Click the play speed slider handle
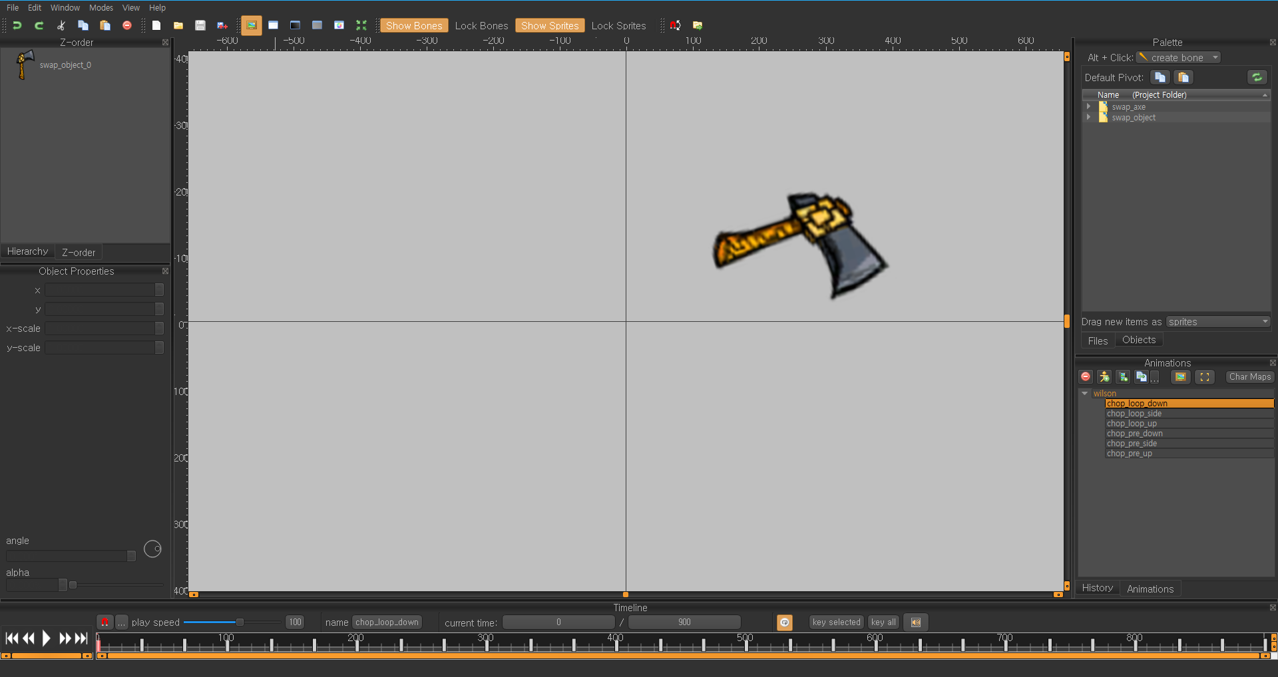Viewport: 1278px width, 677px height. (240, 622)
